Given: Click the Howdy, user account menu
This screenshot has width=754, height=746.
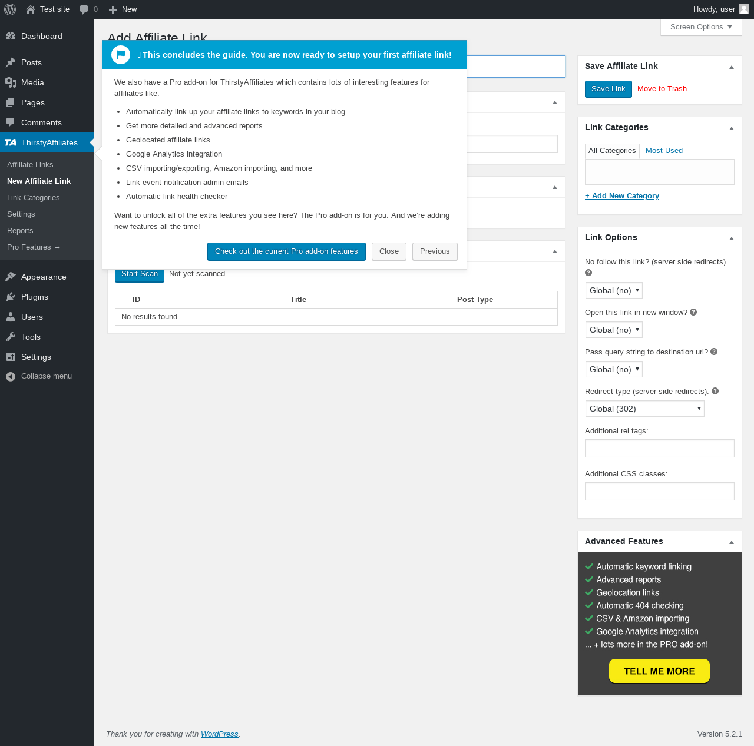Looking at the screenshot, I should click(x=720, y=9).
